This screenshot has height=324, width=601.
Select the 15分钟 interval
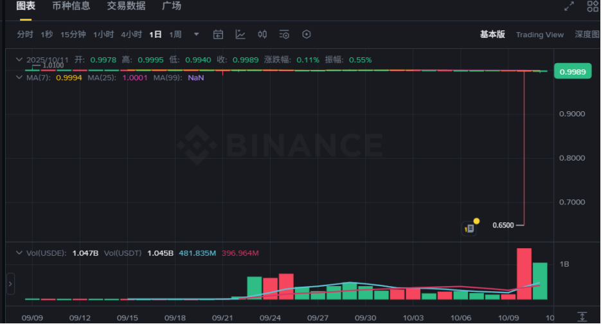73,35
